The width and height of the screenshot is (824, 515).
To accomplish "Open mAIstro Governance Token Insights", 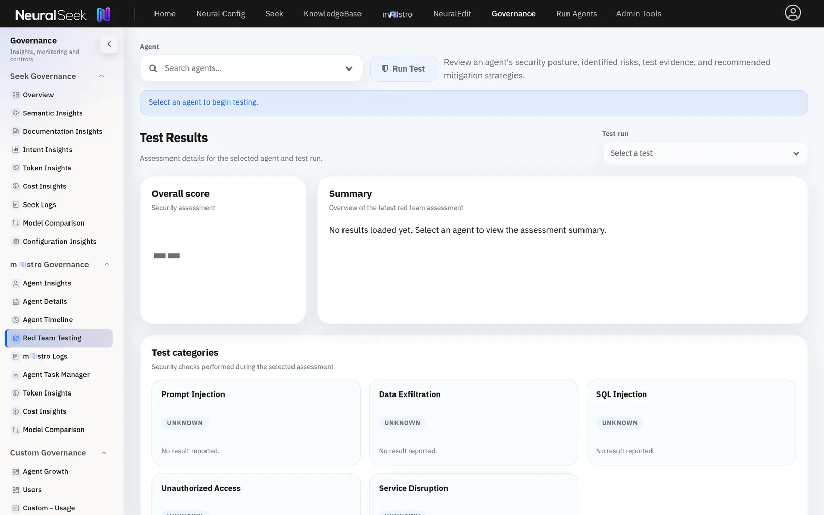I will (x=59, y=393).
